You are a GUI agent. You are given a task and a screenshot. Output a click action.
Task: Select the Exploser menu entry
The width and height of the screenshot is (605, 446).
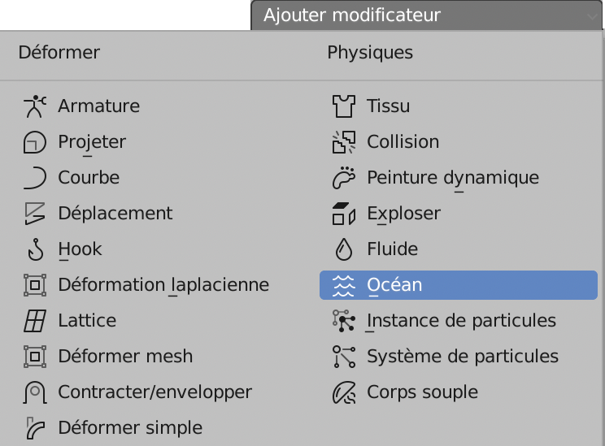tap(403, 214)
